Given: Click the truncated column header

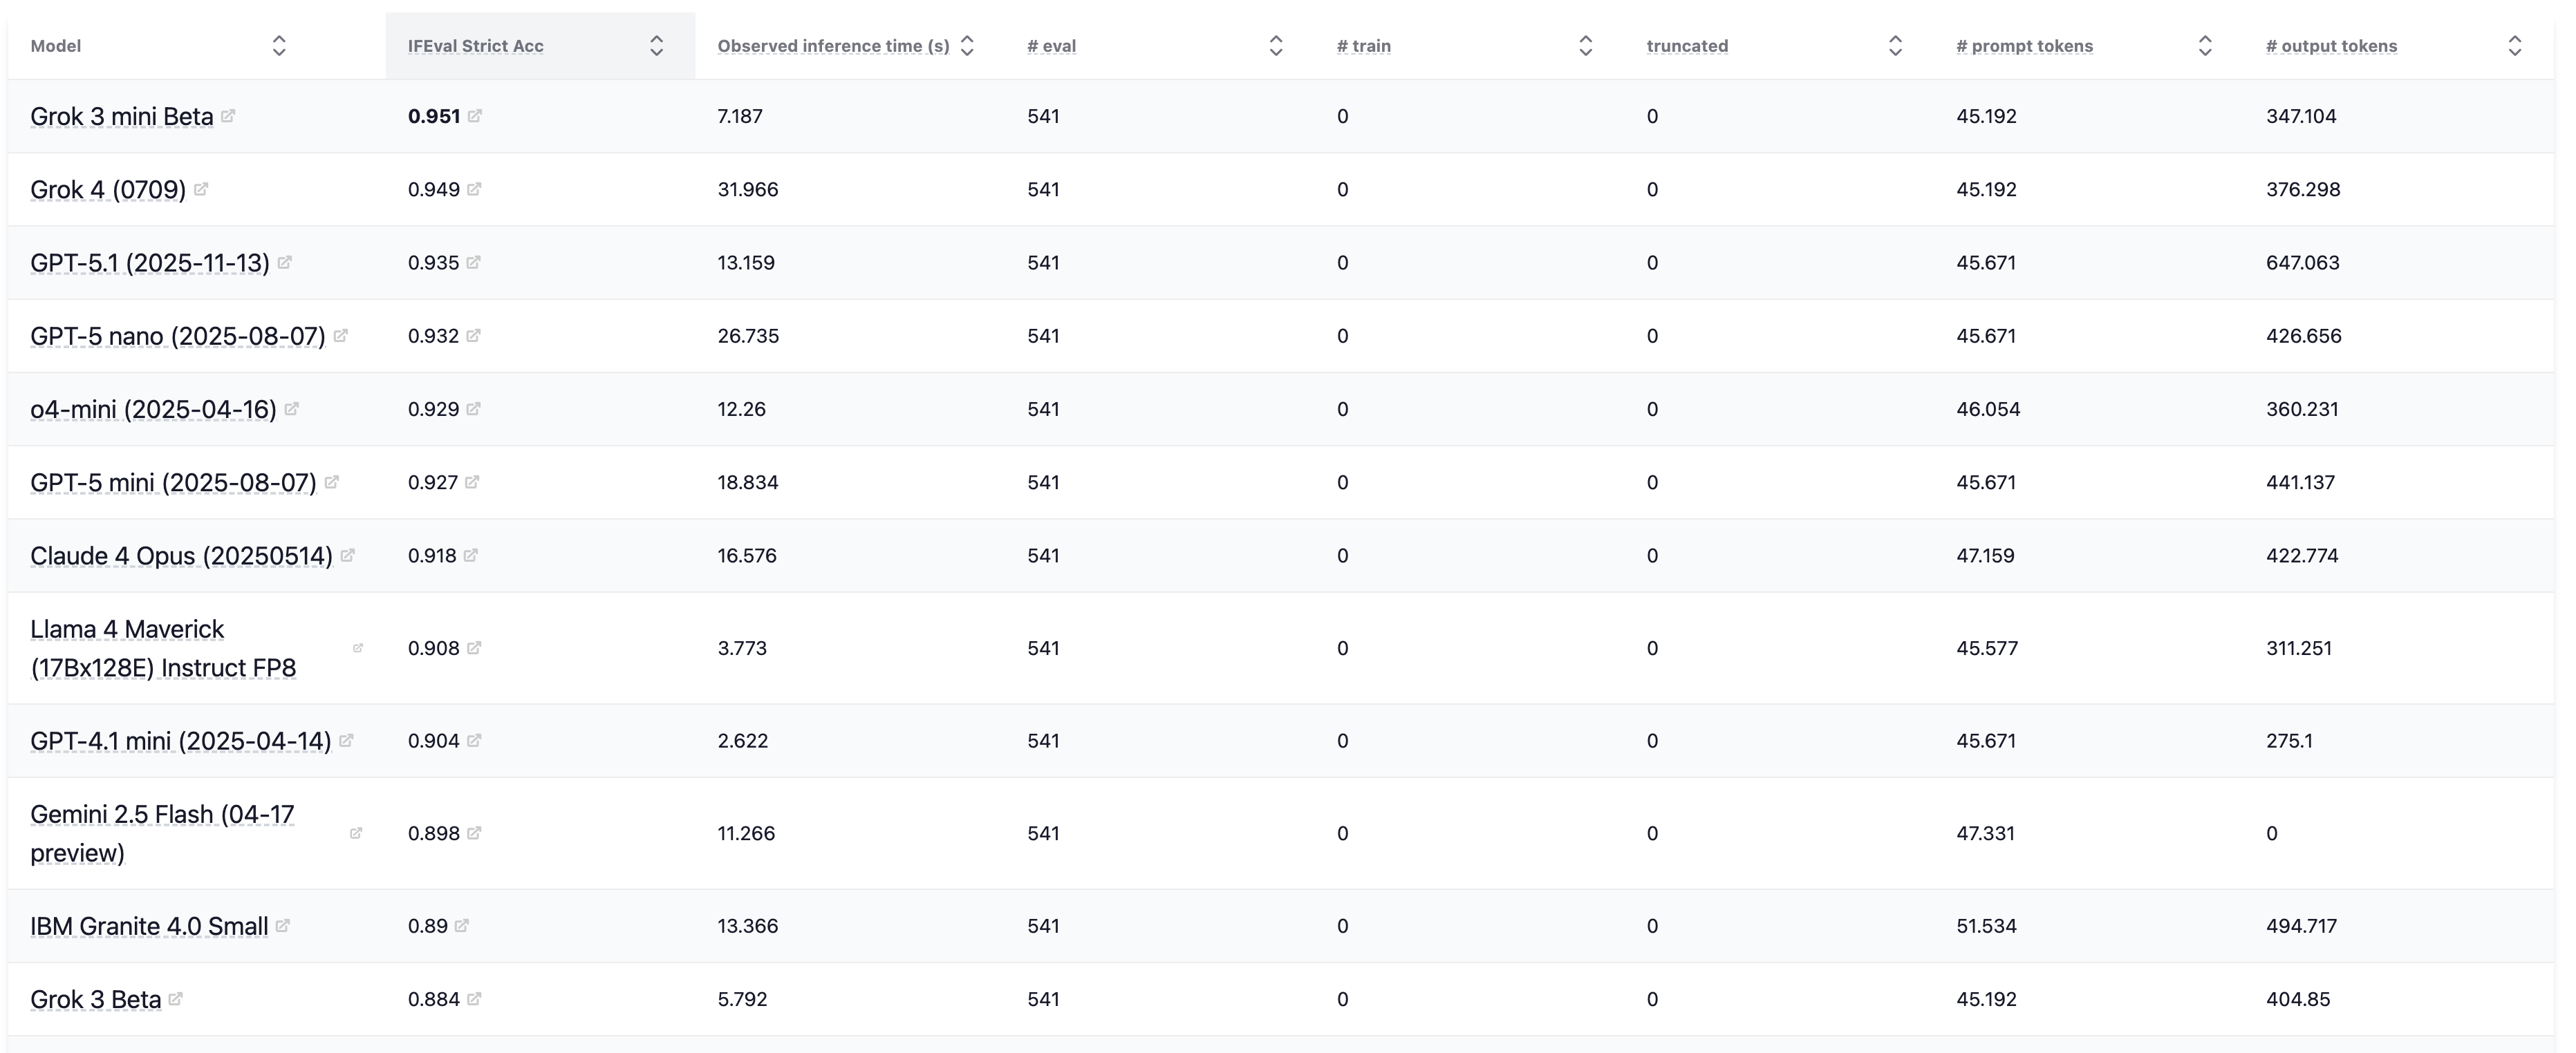Looking at the screenshot, I should (1687, 46).
